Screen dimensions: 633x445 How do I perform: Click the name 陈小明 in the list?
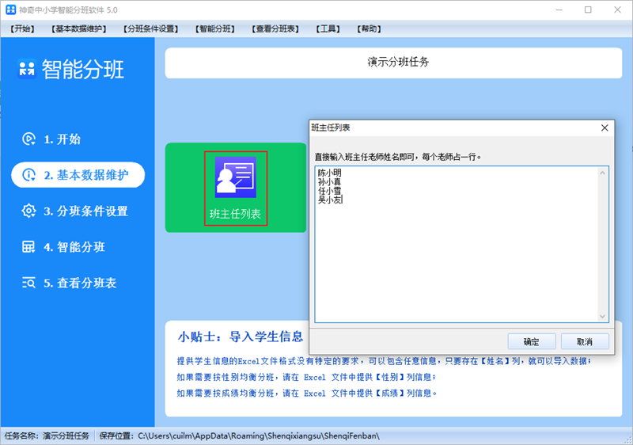click(329, 173)
